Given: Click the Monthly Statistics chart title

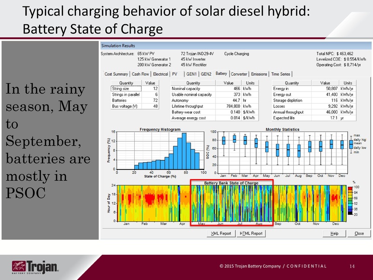Looking at the screenshot, I should point(283,129).
